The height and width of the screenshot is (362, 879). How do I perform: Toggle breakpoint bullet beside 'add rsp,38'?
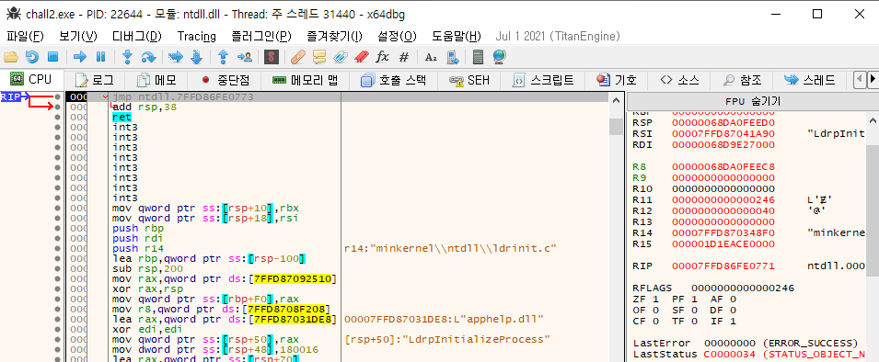click(57, 107)
